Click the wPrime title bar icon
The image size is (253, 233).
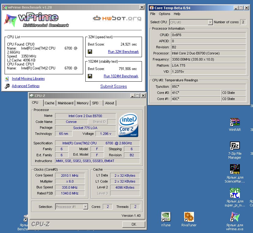click(5, 7)
